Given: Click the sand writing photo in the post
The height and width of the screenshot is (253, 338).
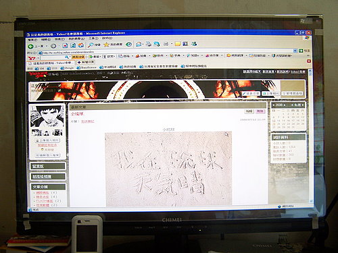Looking at the screenshot, I should pos(168,169).
